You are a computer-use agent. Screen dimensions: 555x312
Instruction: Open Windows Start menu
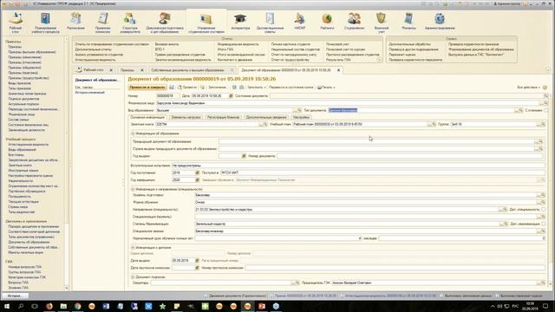pos(6,306)
